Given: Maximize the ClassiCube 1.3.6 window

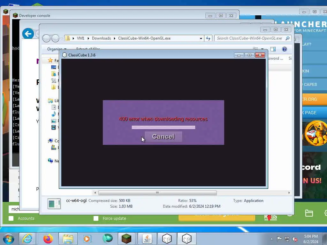Looking at the screenshot, I should pyautogui.click(x=249, y=55).
